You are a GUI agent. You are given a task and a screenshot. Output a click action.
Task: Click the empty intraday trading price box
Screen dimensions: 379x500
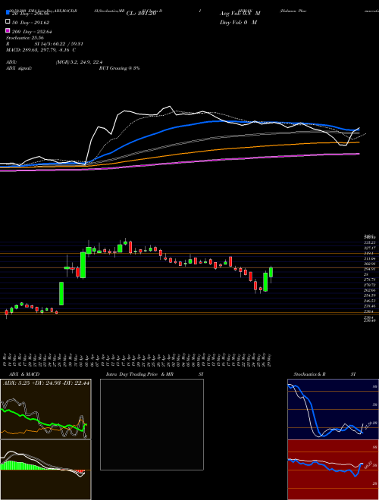point(152,424)
